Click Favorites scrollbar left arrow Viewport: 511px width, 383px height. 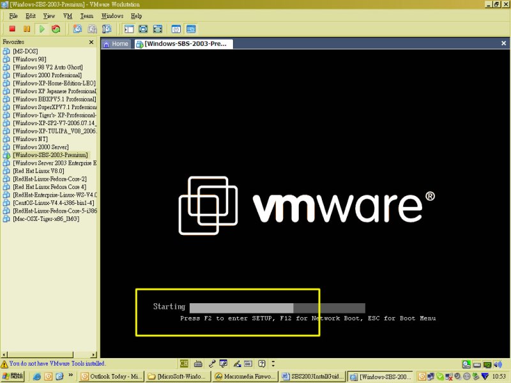(4, 355)
